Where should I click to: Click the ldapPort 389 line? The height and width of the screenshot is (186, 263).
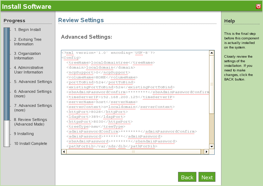pyautogui.click(x=96, y=117)
